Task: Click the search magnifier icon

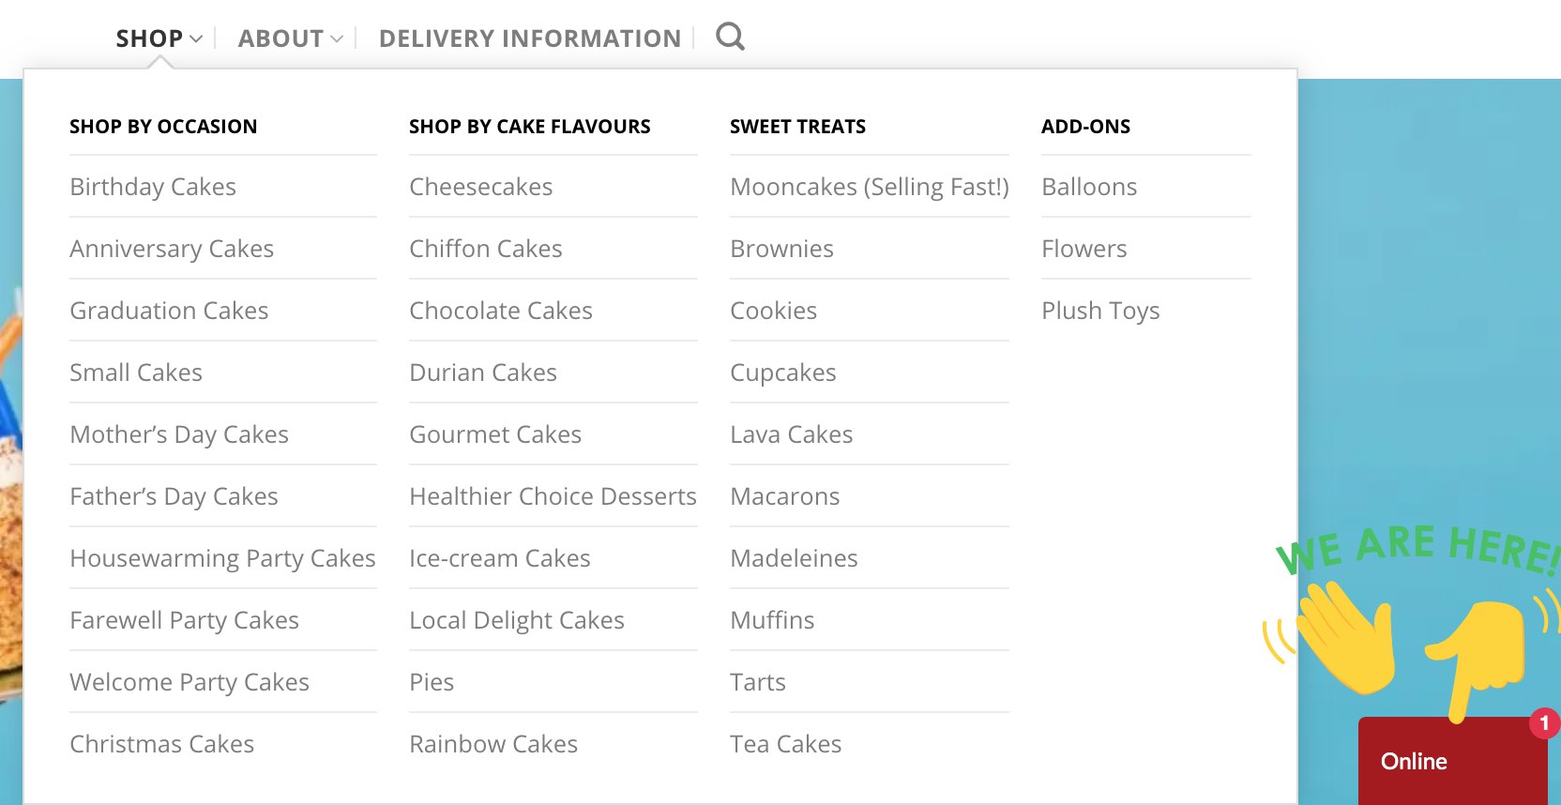Action: 730,38
